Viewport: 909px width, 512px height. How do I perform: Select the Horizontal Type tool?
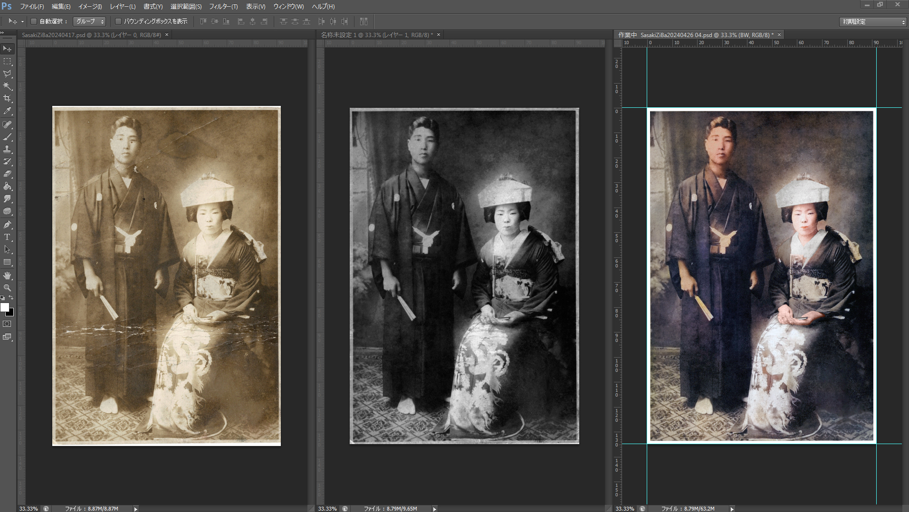(7, 237)
